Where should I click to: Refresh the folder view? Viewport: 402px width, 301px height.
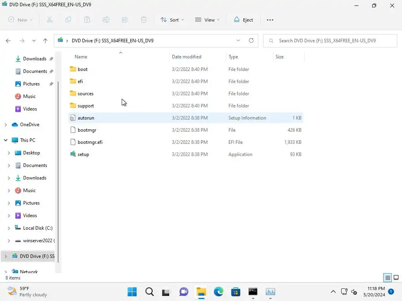pos(251,40)
